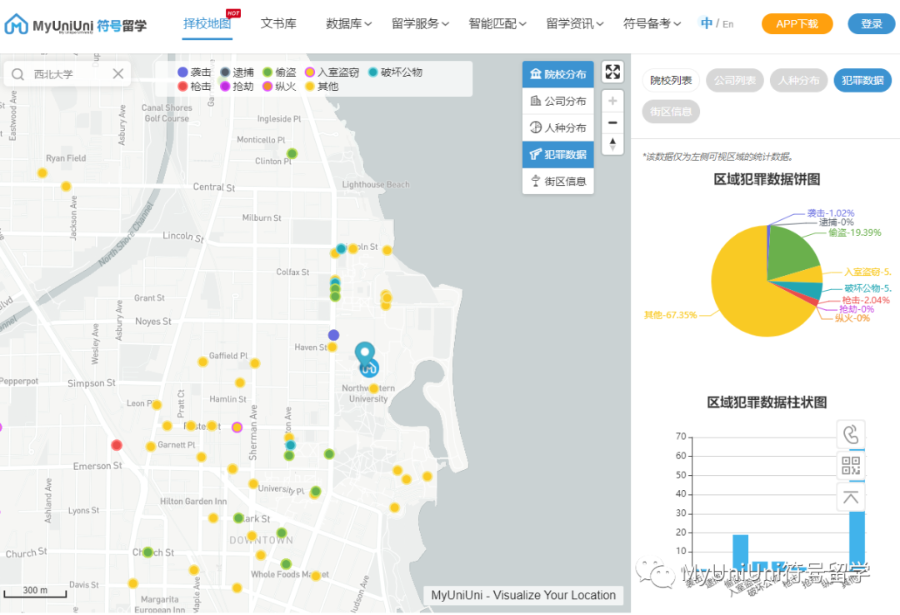Toggle 破坏公物 legend filter
Image resolution: width=900 pixels, height=615 pixels.
[395, 72]
